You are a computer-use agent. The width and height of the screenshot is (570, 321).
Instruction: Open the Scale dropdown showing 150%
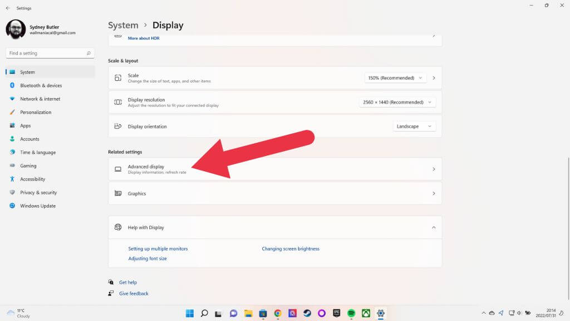[x=395, y=77]
